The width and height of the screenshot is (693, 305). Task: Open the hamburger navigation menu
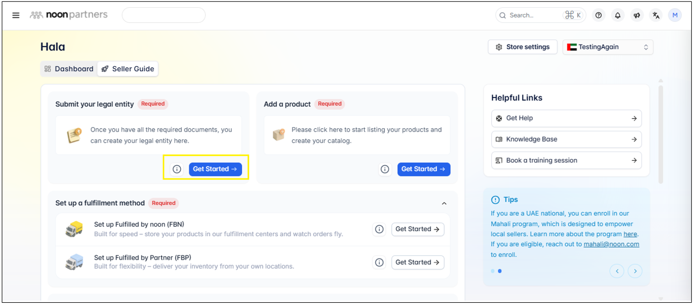(x=16, y=15)
